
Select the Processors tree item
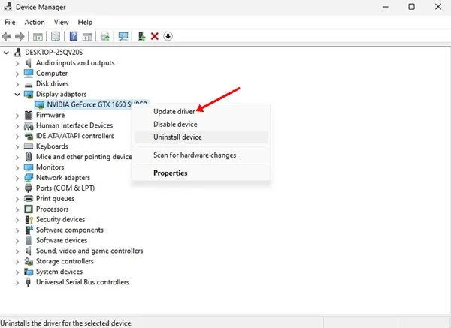point(53,209)
